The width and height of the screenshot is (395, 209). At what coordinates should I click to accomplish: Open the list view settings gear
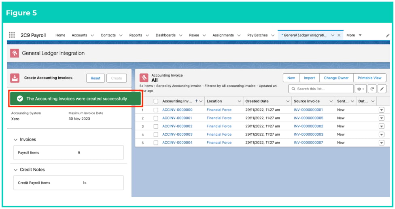(x=361, y=89)
